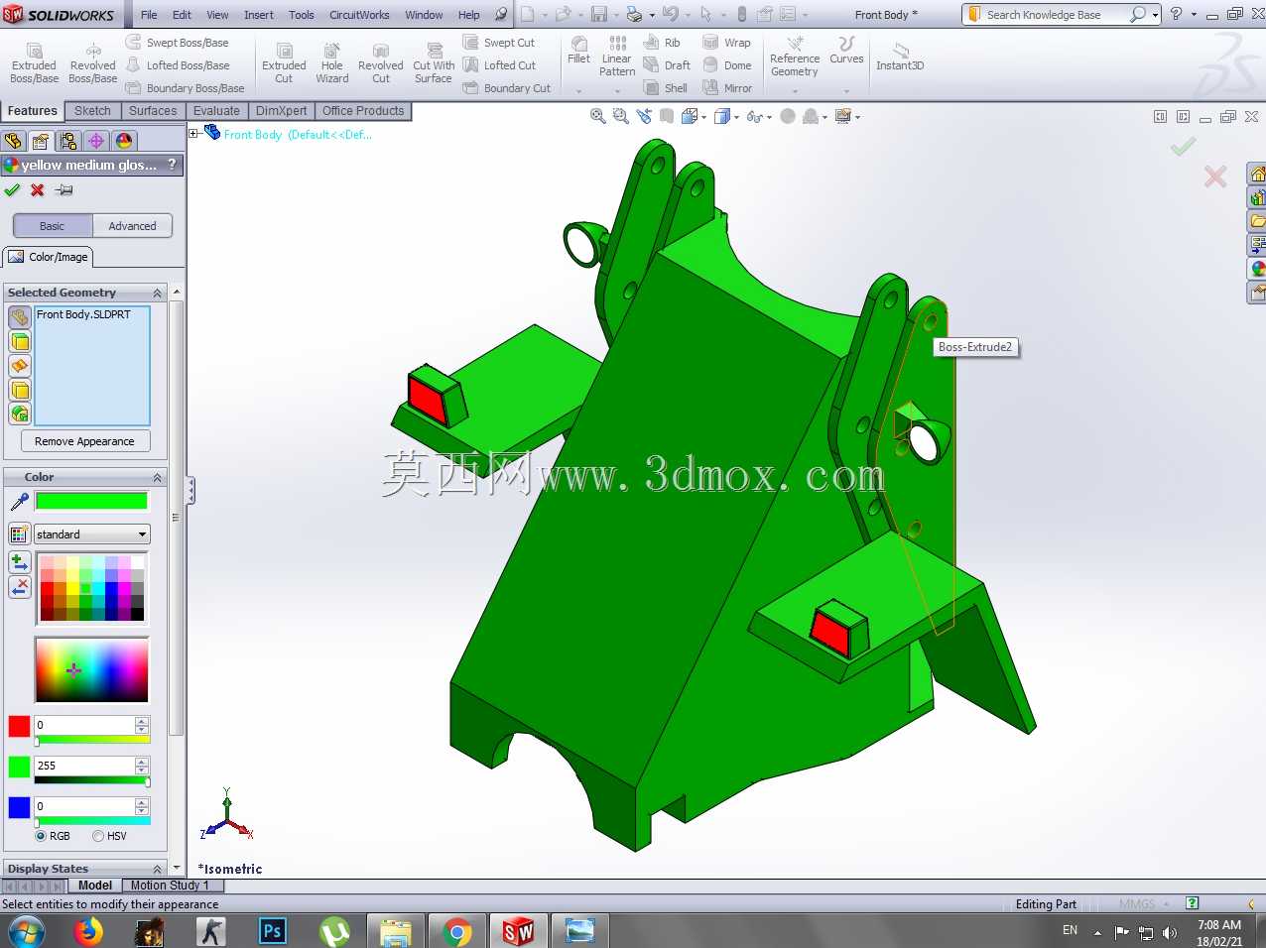Screen dimensions: 1266x948
Task: Select the Dome feature tool
Action: [727, 65]
